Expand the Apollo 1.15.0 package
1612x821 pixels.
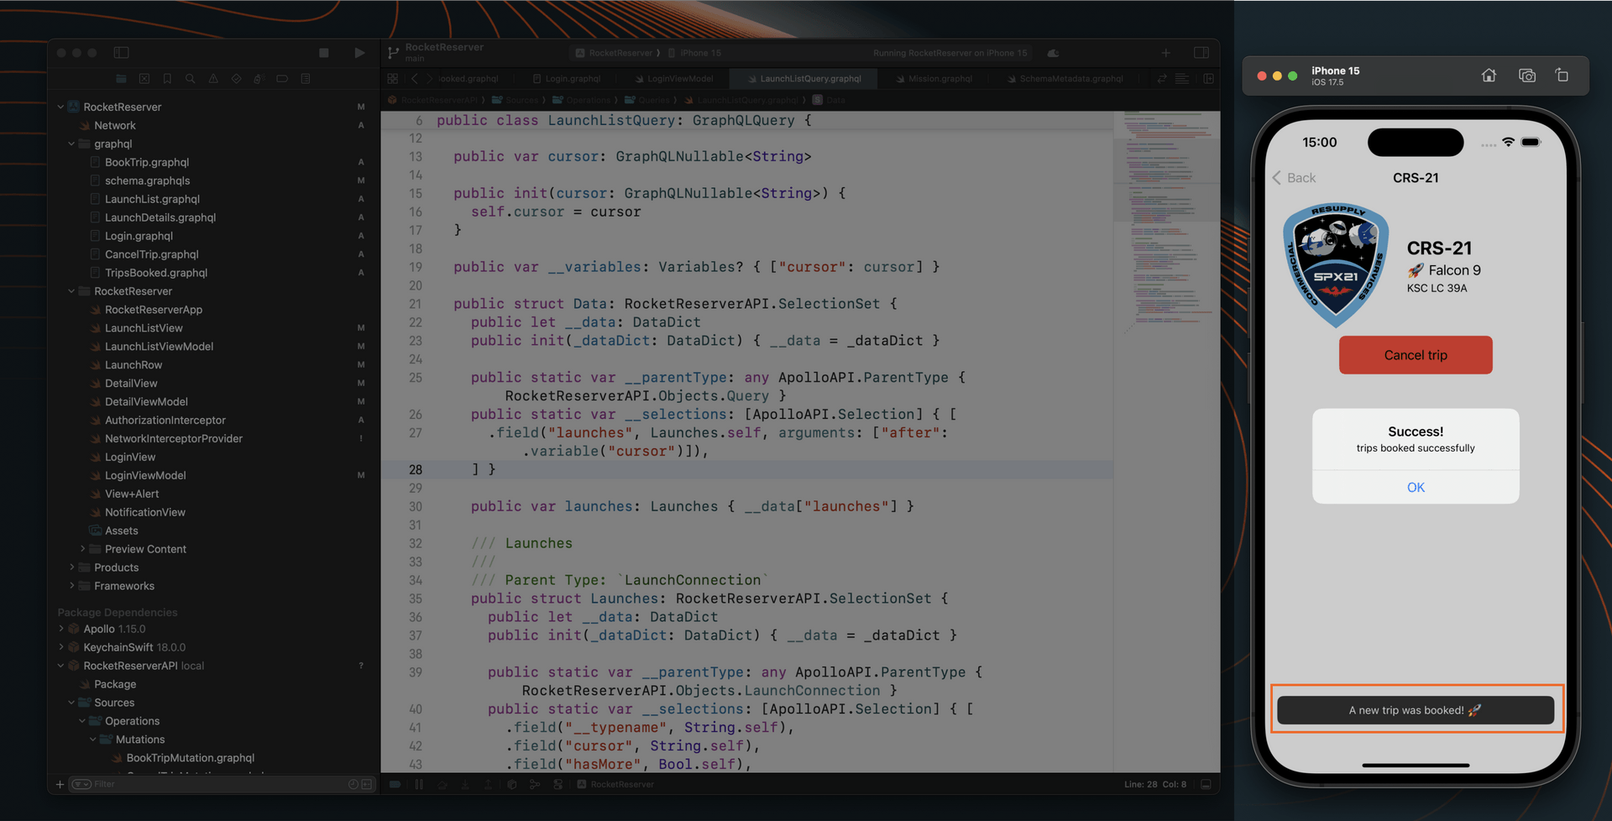[60, 628]
